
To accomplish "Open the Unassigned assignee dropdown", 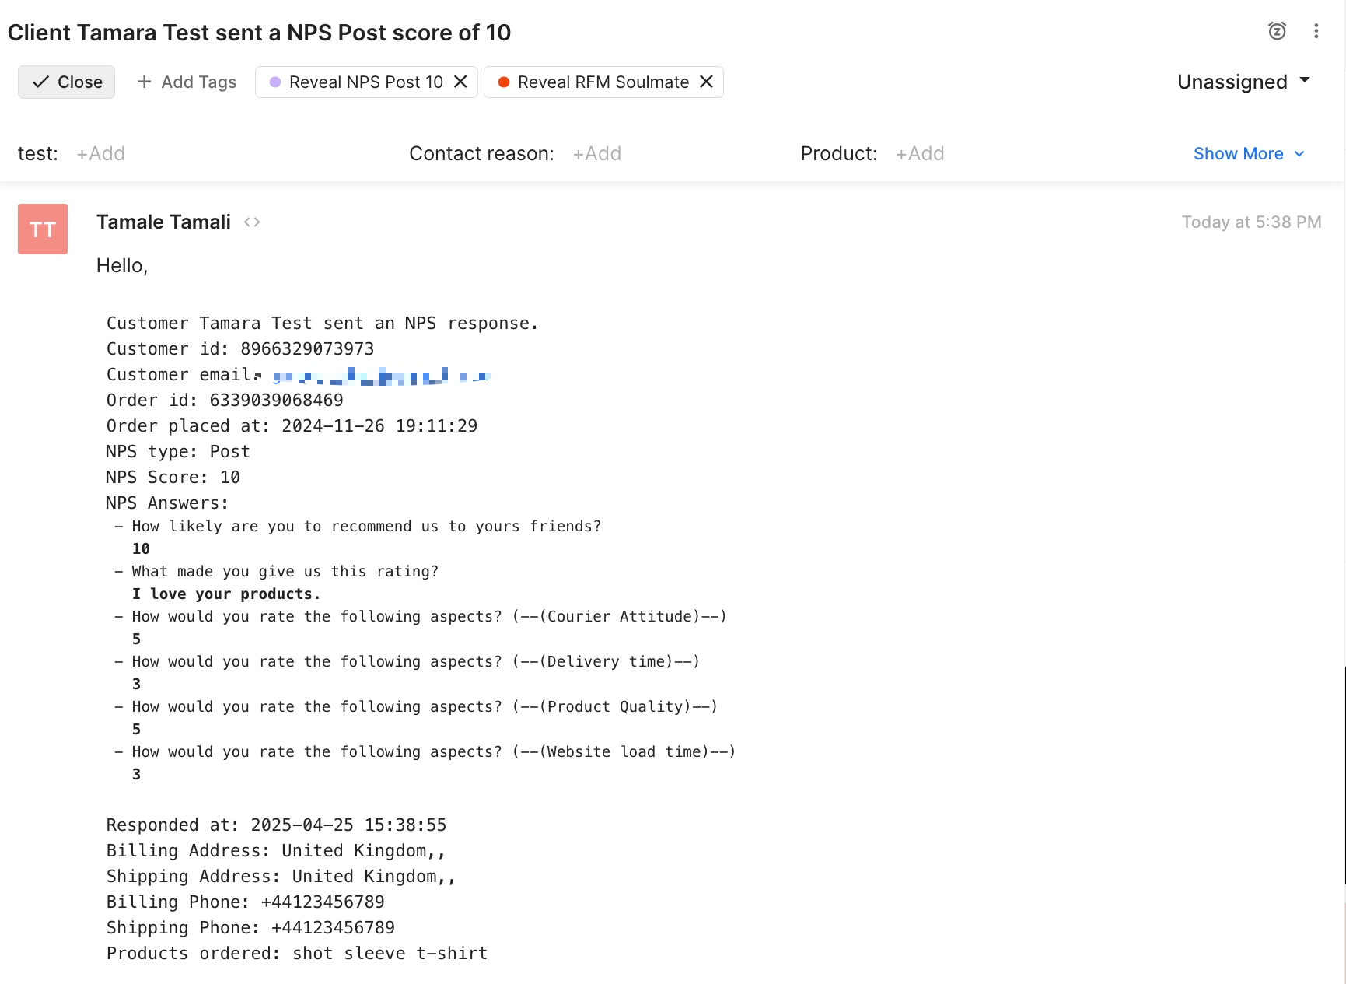I will point(1244,82).
